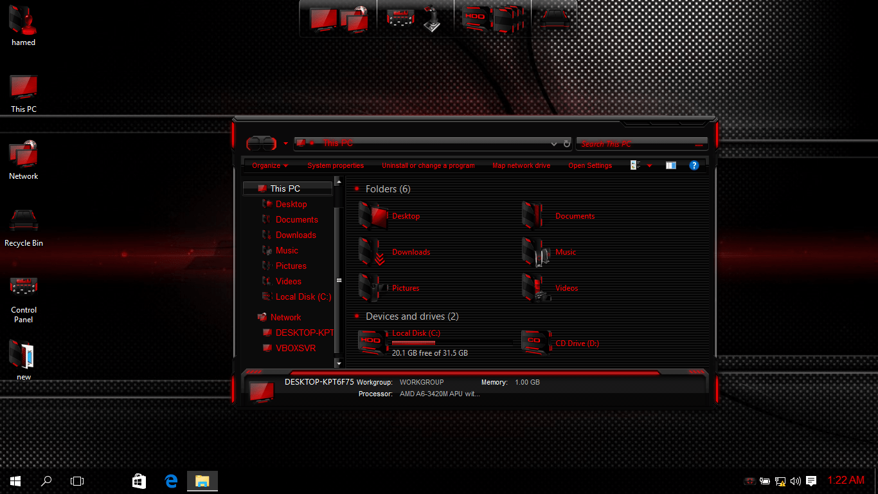Collapse the Devices and drives (2) section
Viewport: 878px width, 494px height.
point(357,316)
